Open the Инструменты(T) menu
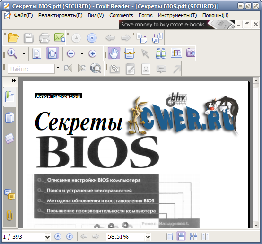This screenshot has width=262, height=244. [177, 15]
